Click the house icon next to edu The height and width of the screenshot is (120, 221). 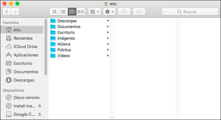point(9,30)
